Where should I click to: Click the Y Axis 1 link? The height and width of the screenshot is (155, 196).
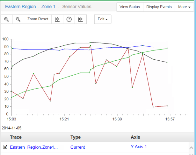coord(139,147)
